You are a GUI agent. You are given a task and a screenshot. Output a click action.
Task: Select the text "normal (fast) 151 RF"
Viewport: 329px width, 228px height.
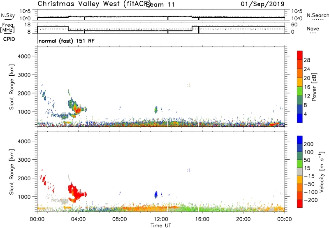[67, 41]
